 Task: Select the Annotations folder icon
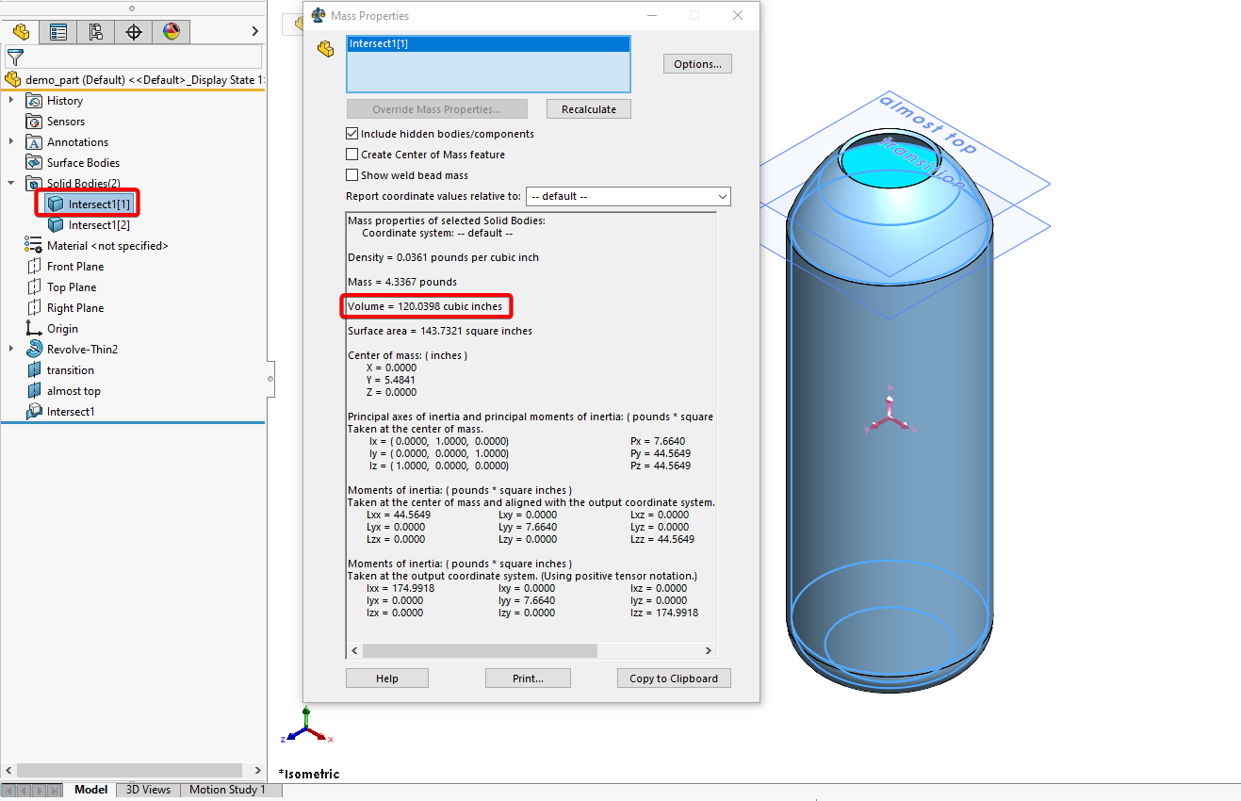[x=34, y=142]
